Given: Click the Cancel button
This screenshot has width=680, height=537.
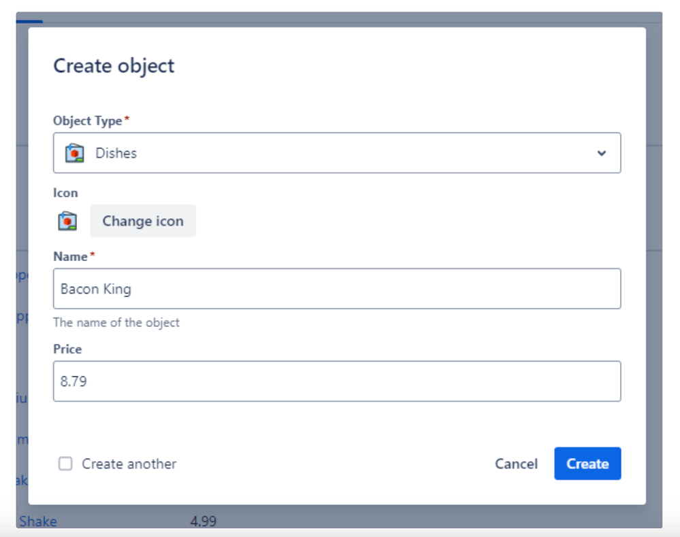Looking at the screenshot, I should 516,464.
